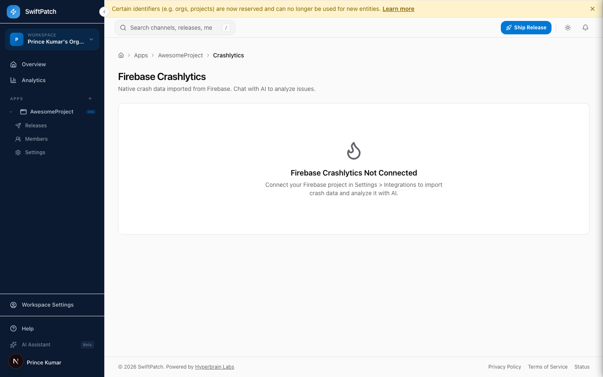
Task: Add a new app with the plus icon
Action: [x=90, y=98]
